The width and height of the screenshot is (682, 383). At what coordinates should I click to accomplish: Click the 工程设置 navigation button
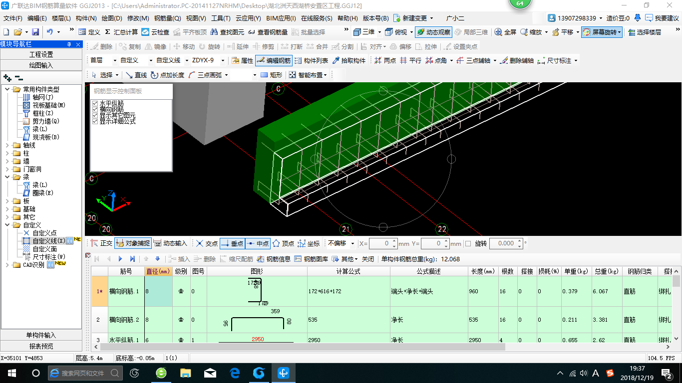click(x=41, y=54)
